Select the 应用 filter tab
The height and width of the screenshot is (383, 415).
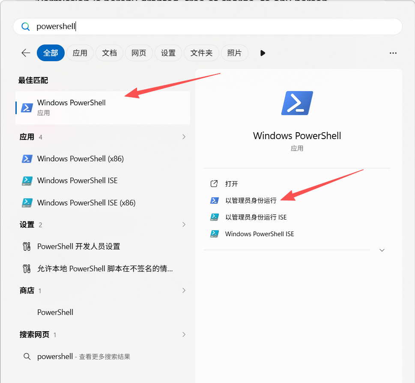pos(80,53)
